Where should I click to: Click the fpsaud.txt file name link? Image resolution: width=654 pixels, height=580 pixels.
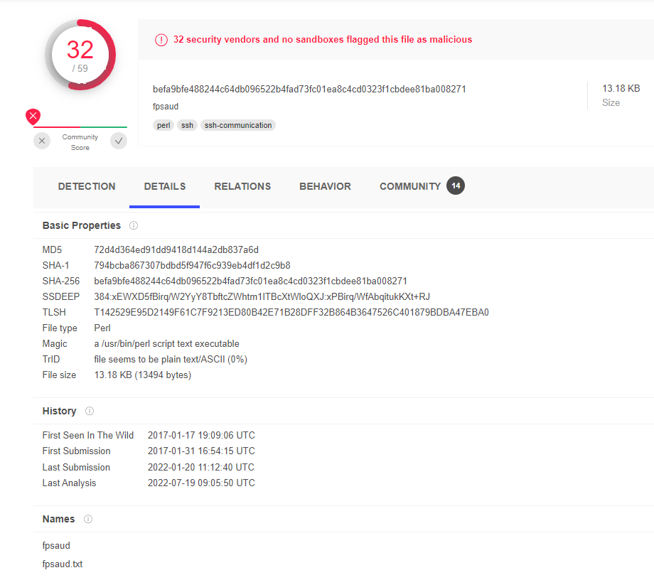(63, 564)
